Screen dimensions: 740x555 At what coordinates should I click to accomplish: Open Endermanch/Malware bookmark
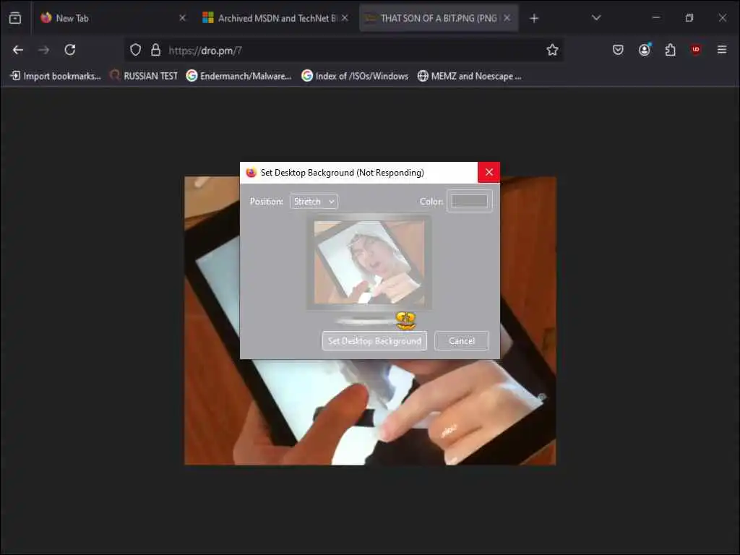point(238,76)
